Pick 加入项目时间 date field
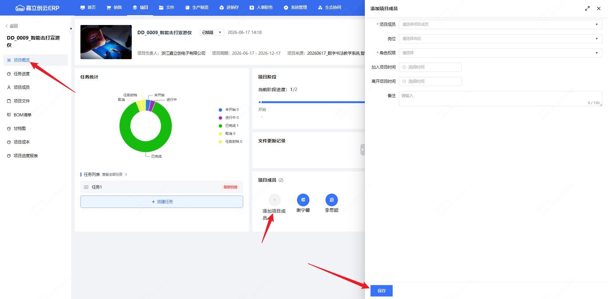The width and height of the screenshot is (608, 299). point(430,67)
